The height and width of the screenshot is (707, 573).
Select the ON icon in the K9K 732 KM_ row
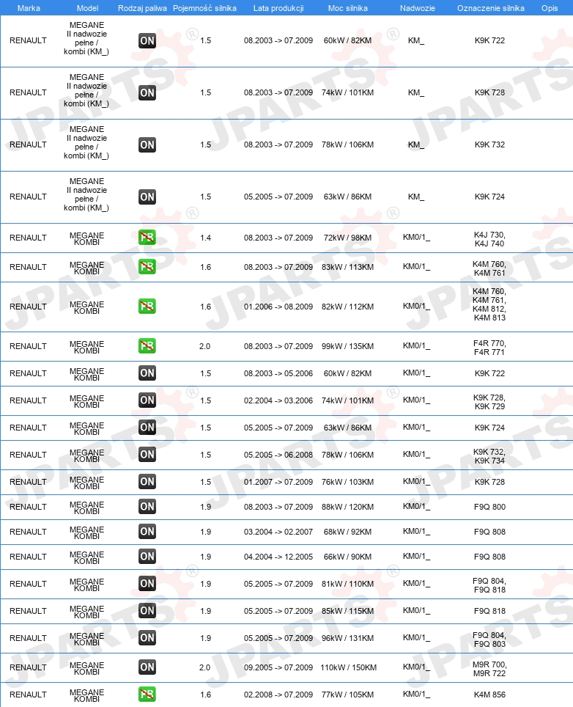(147, 144)
